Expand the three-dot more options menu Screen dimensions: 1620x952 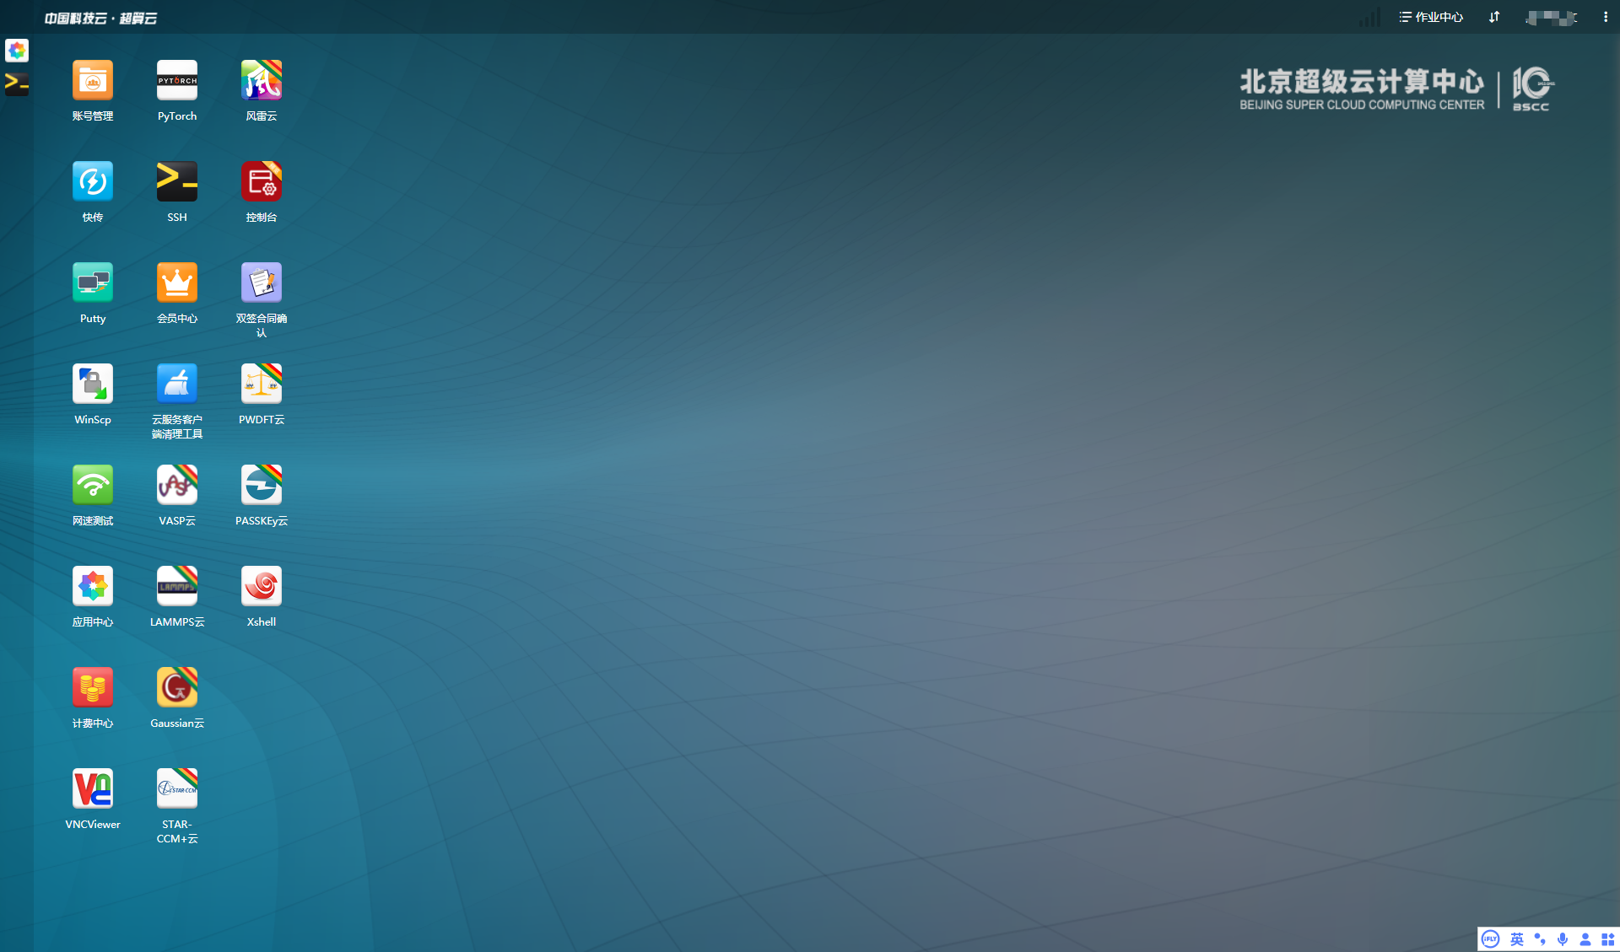point(1605,17)
